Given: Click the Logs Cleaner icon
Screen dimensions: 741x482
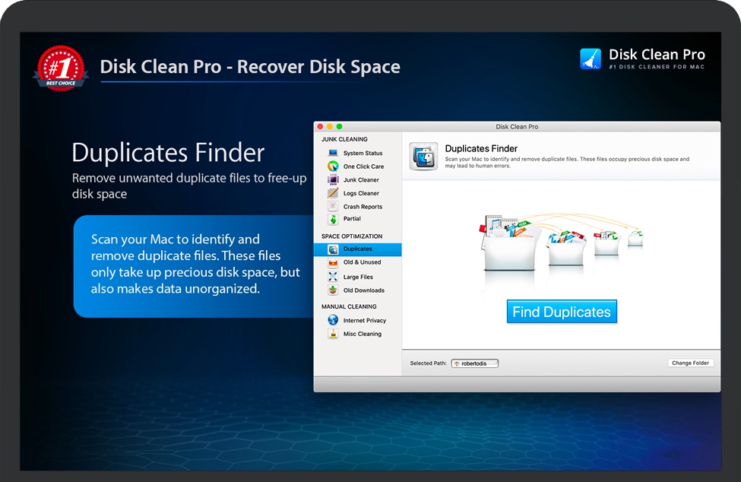Looking at the screenshot, I should point(333,193).
